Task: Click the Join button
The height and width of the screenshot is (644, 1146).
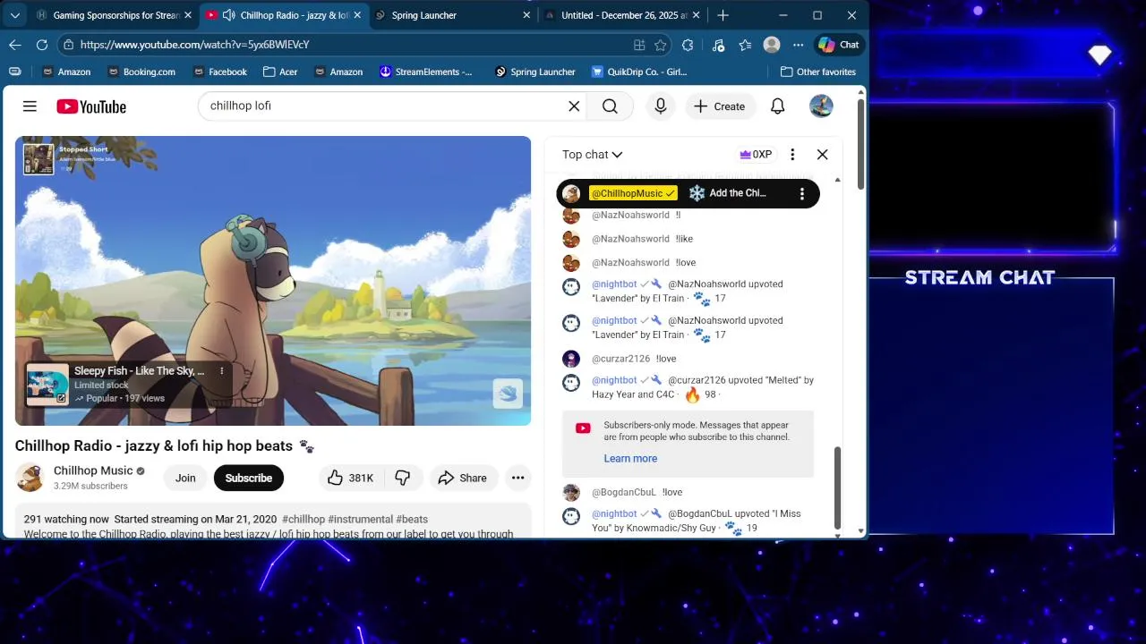Action: click(185, 478)
